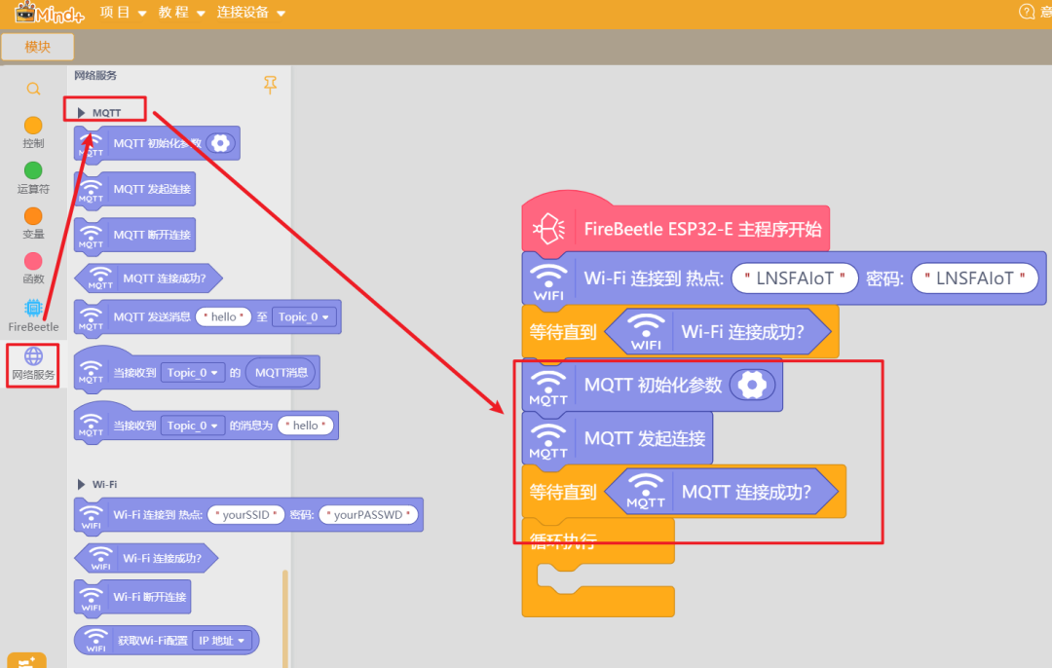Click the palette MQTT 初始化参数 block label
Viewport: 1052px width, 668px height.
pos(157,143)
